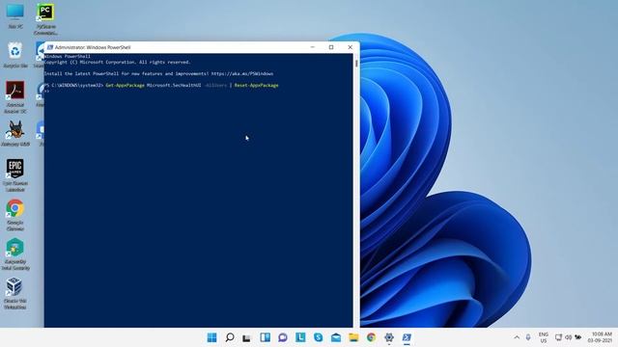Open the PyCharm Community desktop shortcut

(x=45, y=19)
